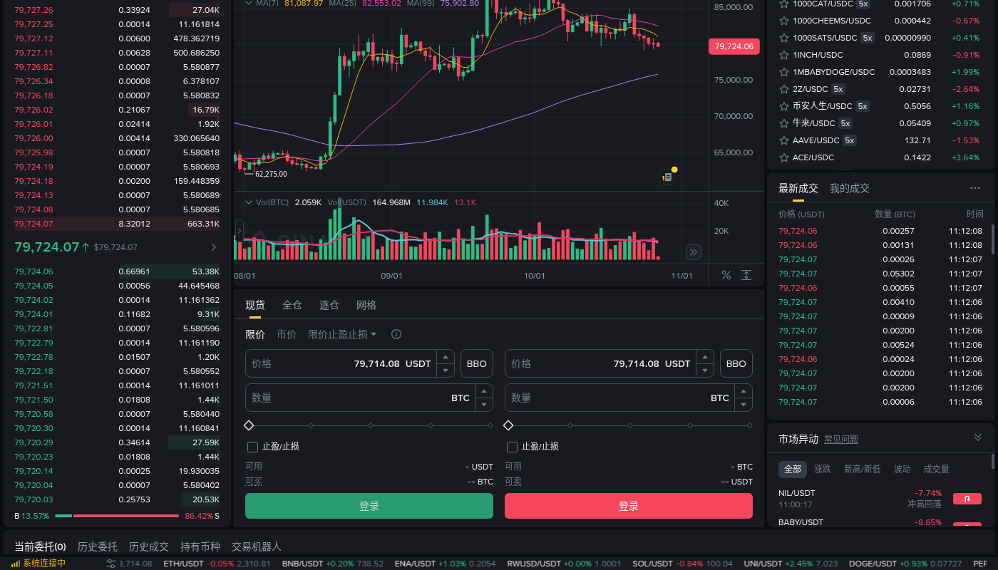998x570 pixels.
Task: Switch chart scale to percentage mode
Action: coord(726,275)
